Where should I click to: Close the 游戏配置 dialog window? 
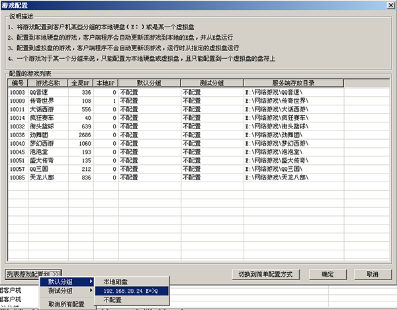[389, 5]
